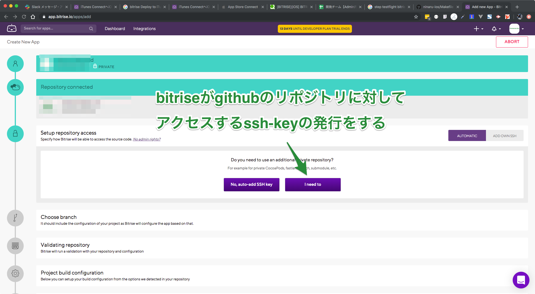The image size is (535, 294).
Task: Switch to the Slack tab
Action: tap(46, 7)
